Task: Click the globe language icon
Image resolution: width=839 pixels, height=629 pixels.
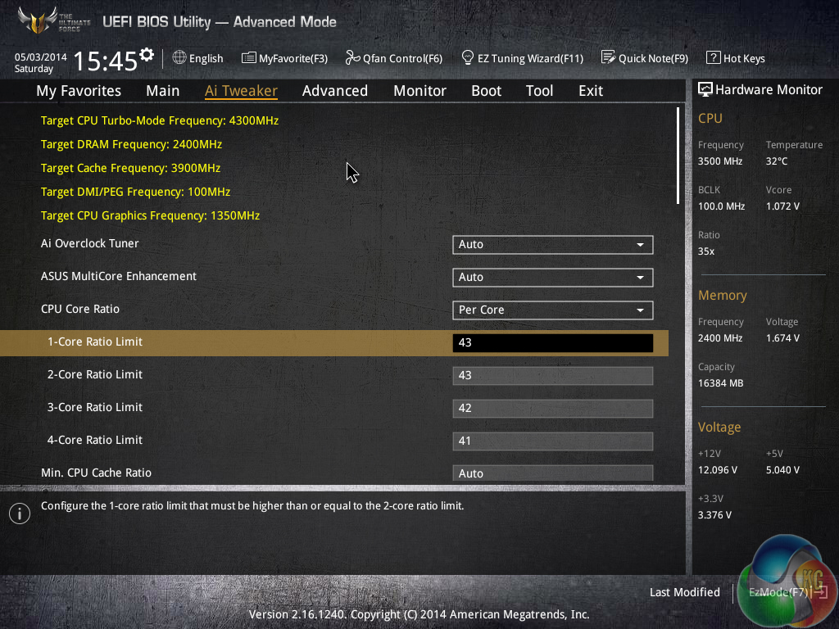Action: point(179,57)
